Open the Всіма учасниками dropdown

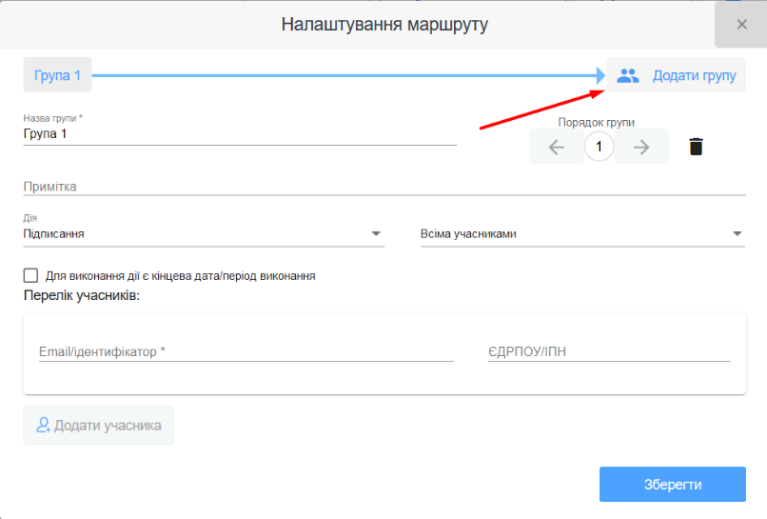coord(582,234)
